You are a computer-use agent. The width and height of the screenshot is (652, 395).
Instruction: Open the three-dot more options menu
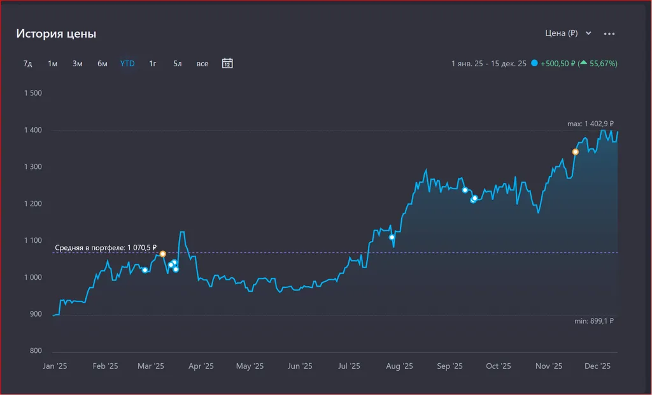tap(609, 34)
